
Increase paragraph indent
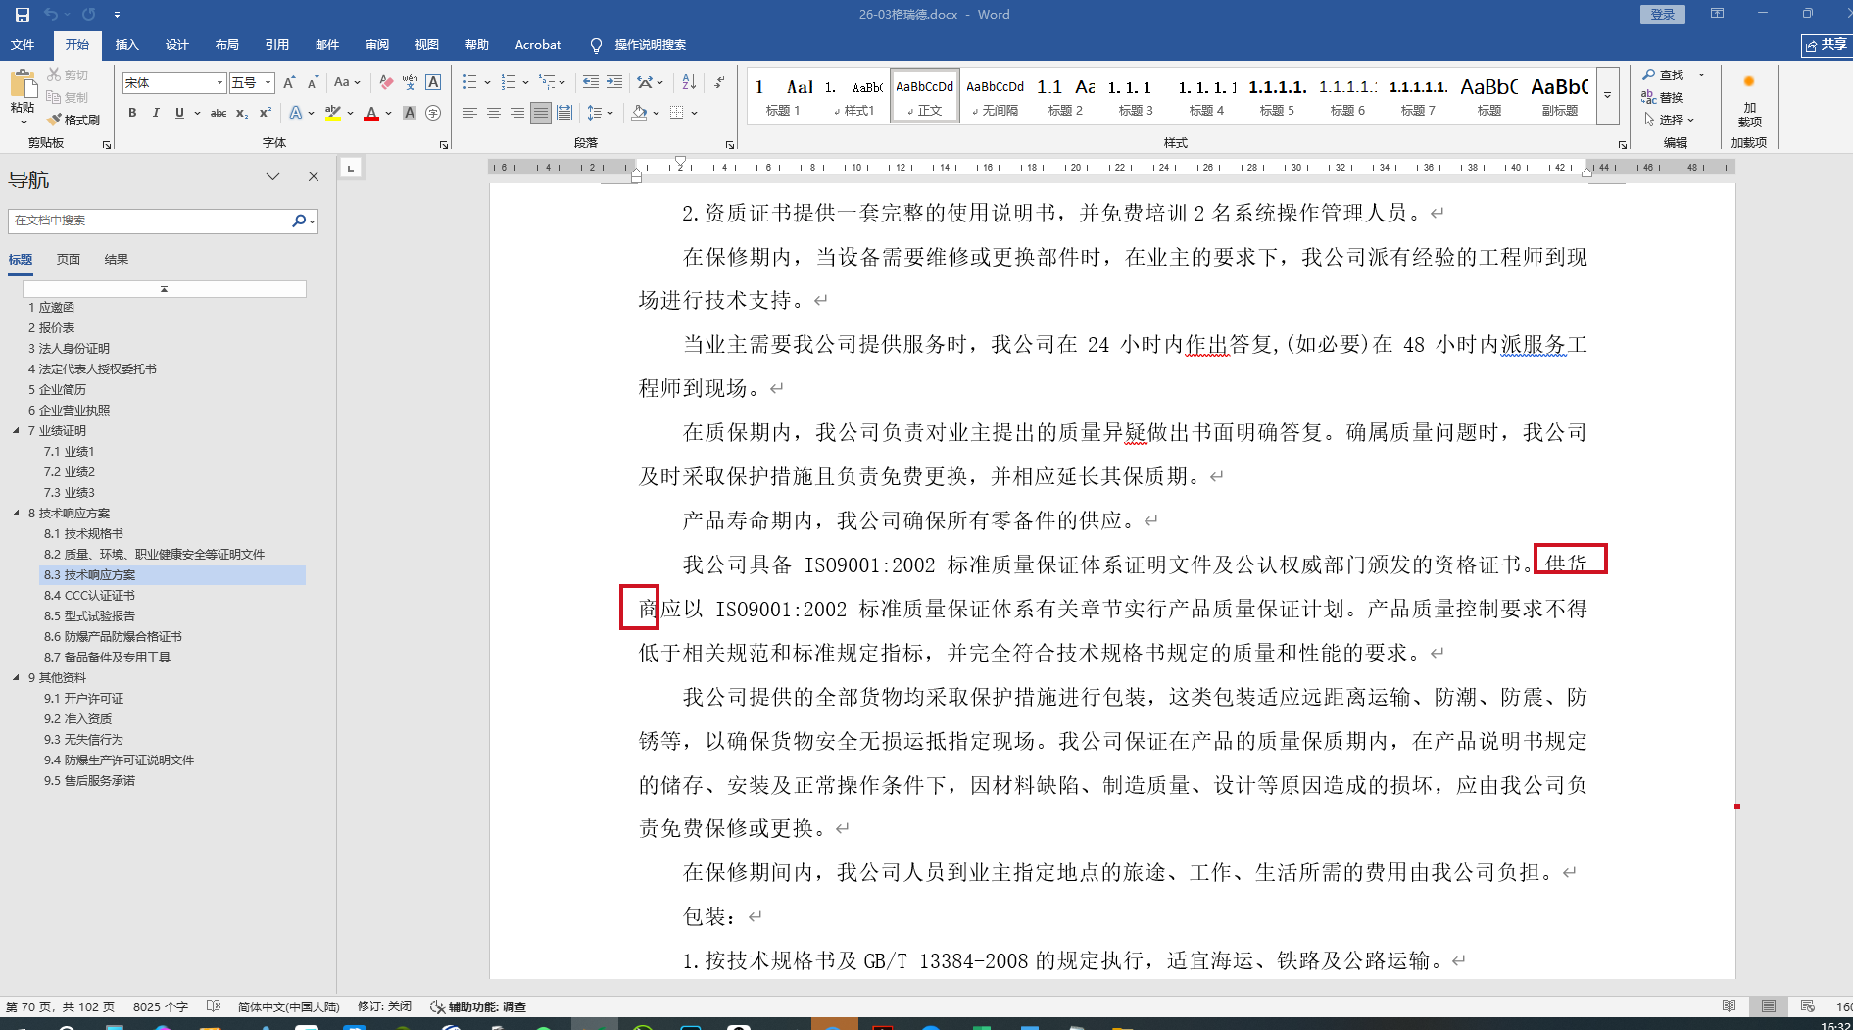[614, 83]
